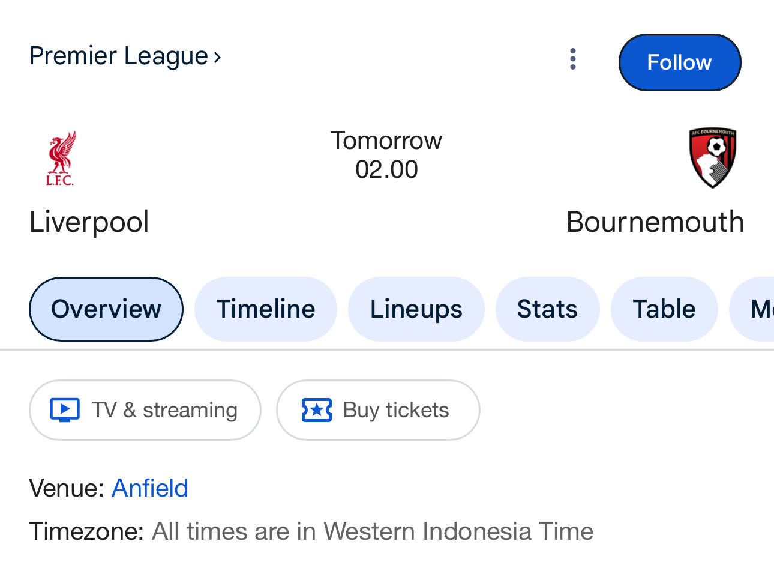Click the TV screen play icon

tap(65, 410)
